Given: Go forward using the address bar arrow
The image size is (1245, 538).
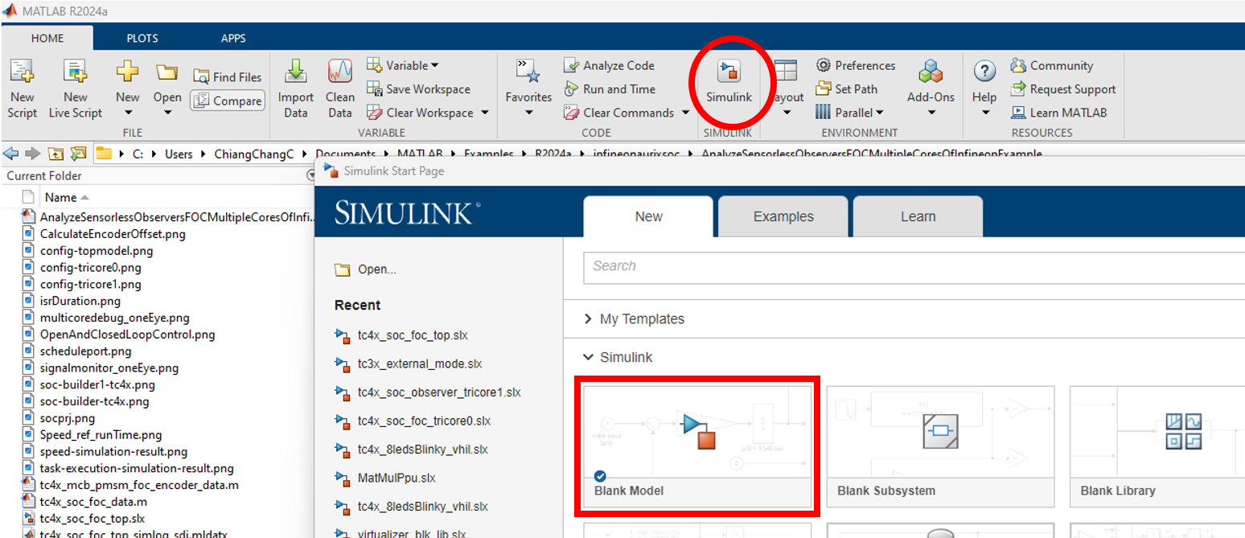Looking at the screenshot, I should pos(32,153).
